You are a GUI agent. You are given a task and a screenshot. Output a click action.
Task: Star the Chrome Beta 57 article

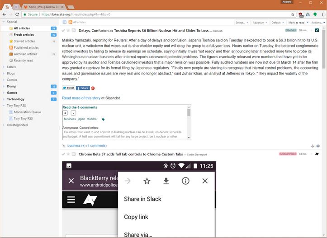(68, 154)
